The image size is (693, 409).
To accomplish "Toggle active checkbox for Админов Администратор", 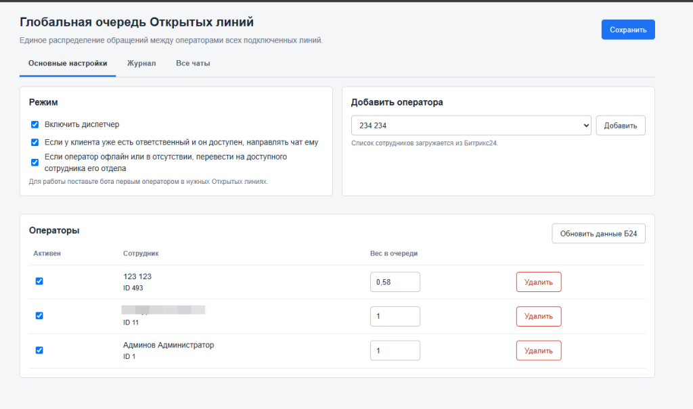I will click(x=39, y=350).
